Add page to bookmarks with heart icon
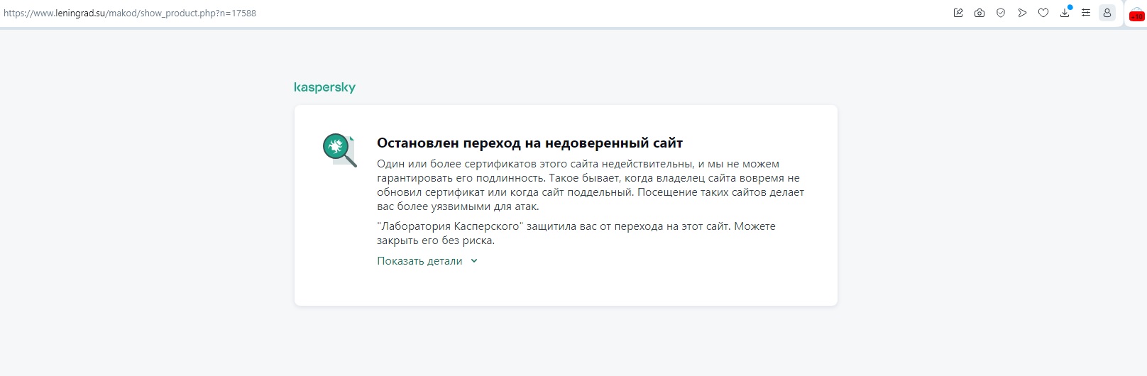 click(x=1043, y=13)
